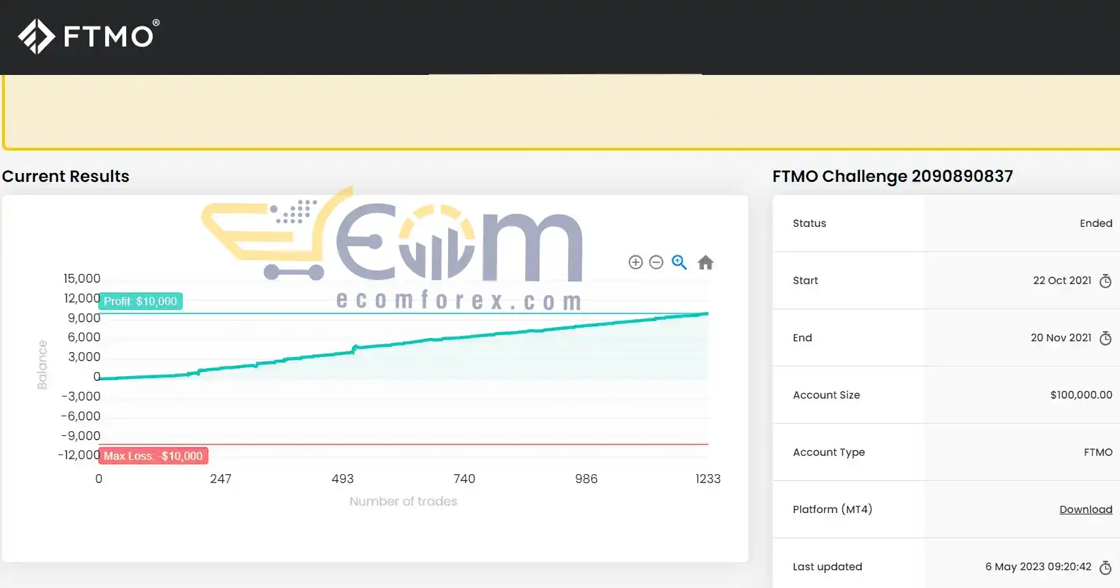Click the Status row label
The height and width of the screenshot is (588, 1120).
point(810,223)
